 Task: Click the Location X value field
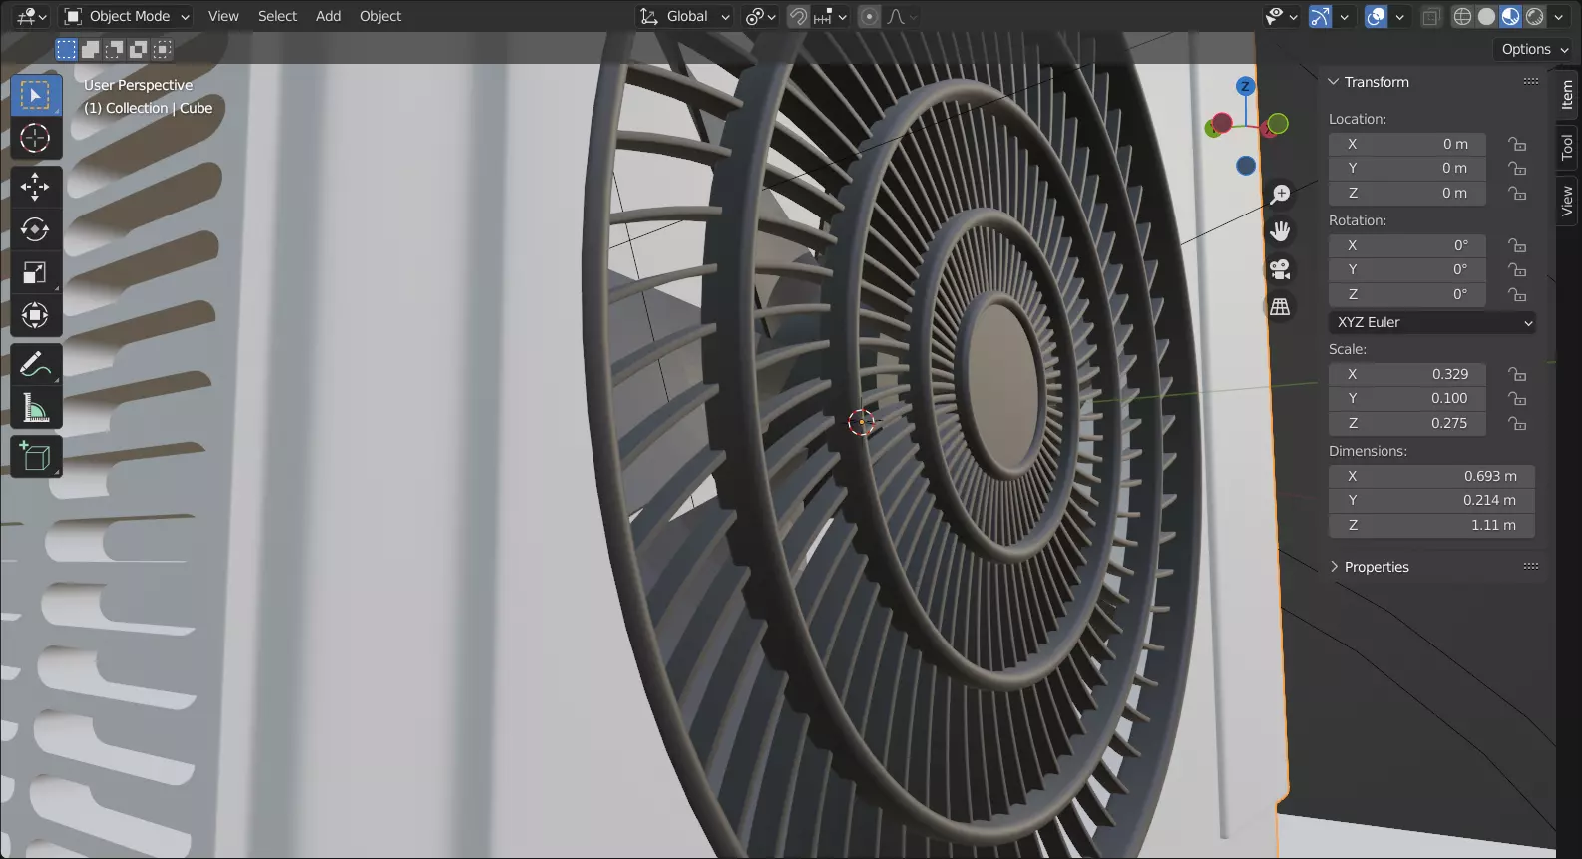(1407, 144)
